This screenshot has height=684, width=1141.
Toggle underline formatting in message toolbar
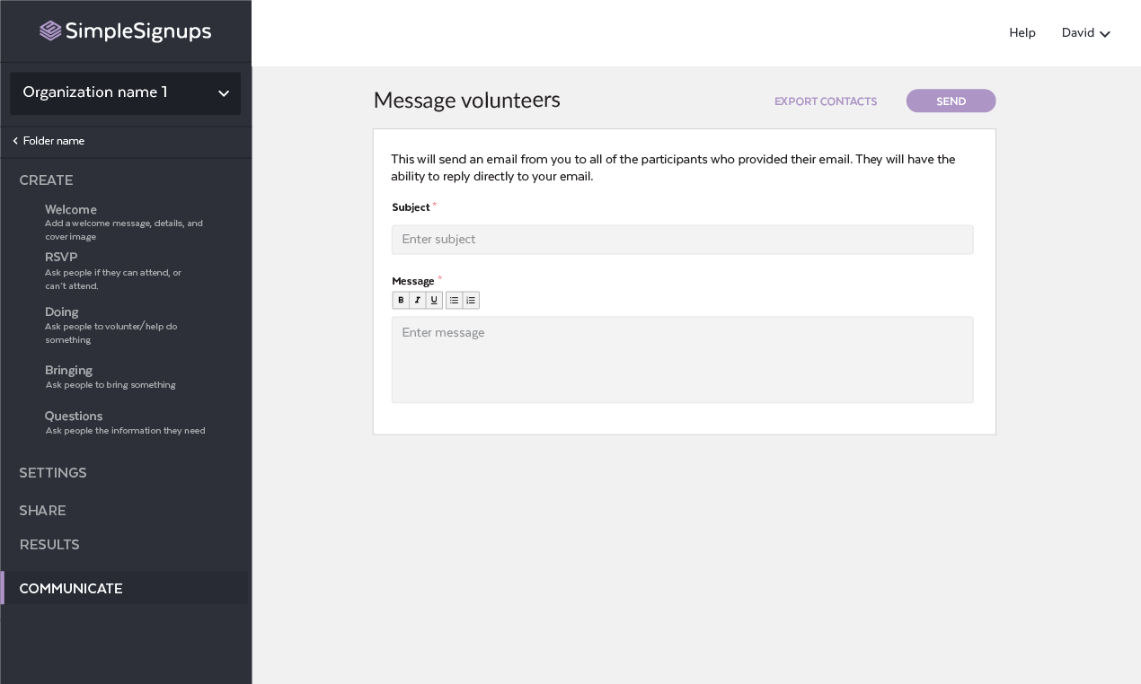click(434, 301)
